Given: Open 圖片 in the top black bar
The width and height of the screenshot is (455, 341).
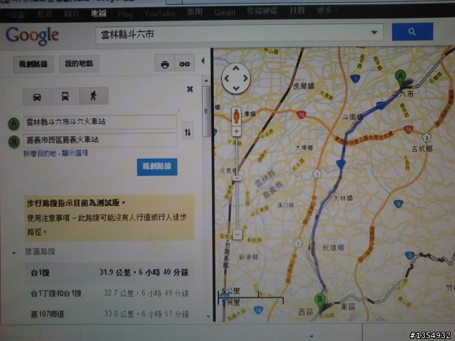Looking at the screenshot, I should (x=71, y=13).
